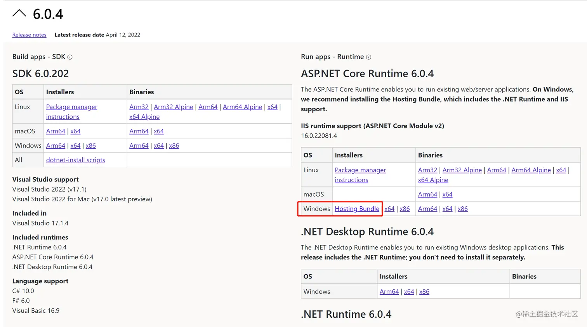Click the .NET Runtime 6.0.4 heading
The height and width of the screenshot is (327, 587).
[x=346, y=314]
